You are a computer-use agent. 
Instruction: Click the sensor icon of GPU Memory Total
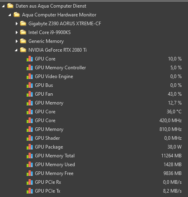tap(30, 156)
